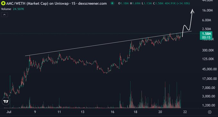The height and width of the screenshot is (117, 218).
Task: Click the current price label 1.58M
Action: pyautogui.click(x=206, y=34)
